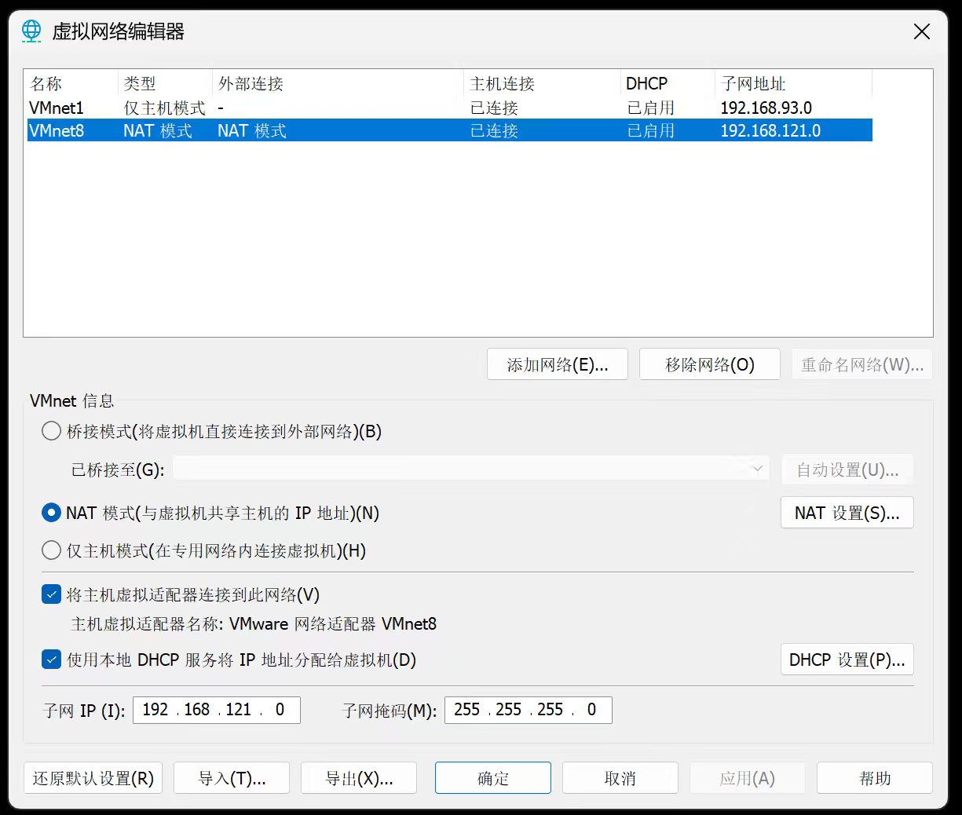The image size is (962, 815).
Task: Select the VMnet8 row in network list
Action: coord(449,130)
